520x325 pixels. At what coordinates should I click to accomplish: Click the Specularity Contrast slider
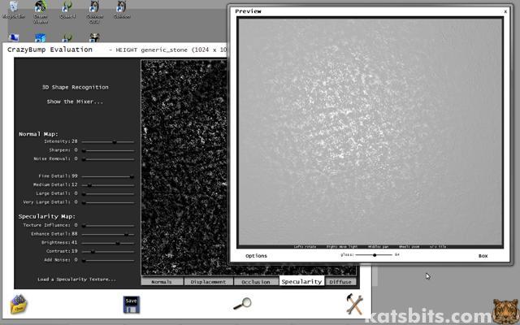click(x=108, y=251)
